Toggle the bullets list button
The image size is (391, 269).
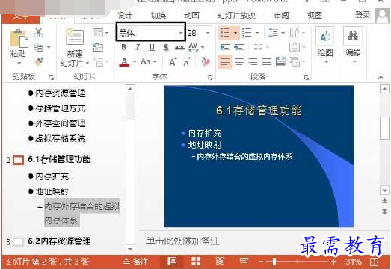tap(226, 33)
